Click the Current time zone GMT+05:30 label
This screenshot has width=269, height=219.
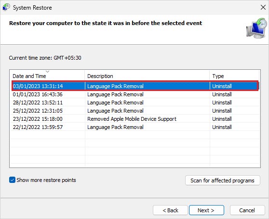[x=45, y=58]
